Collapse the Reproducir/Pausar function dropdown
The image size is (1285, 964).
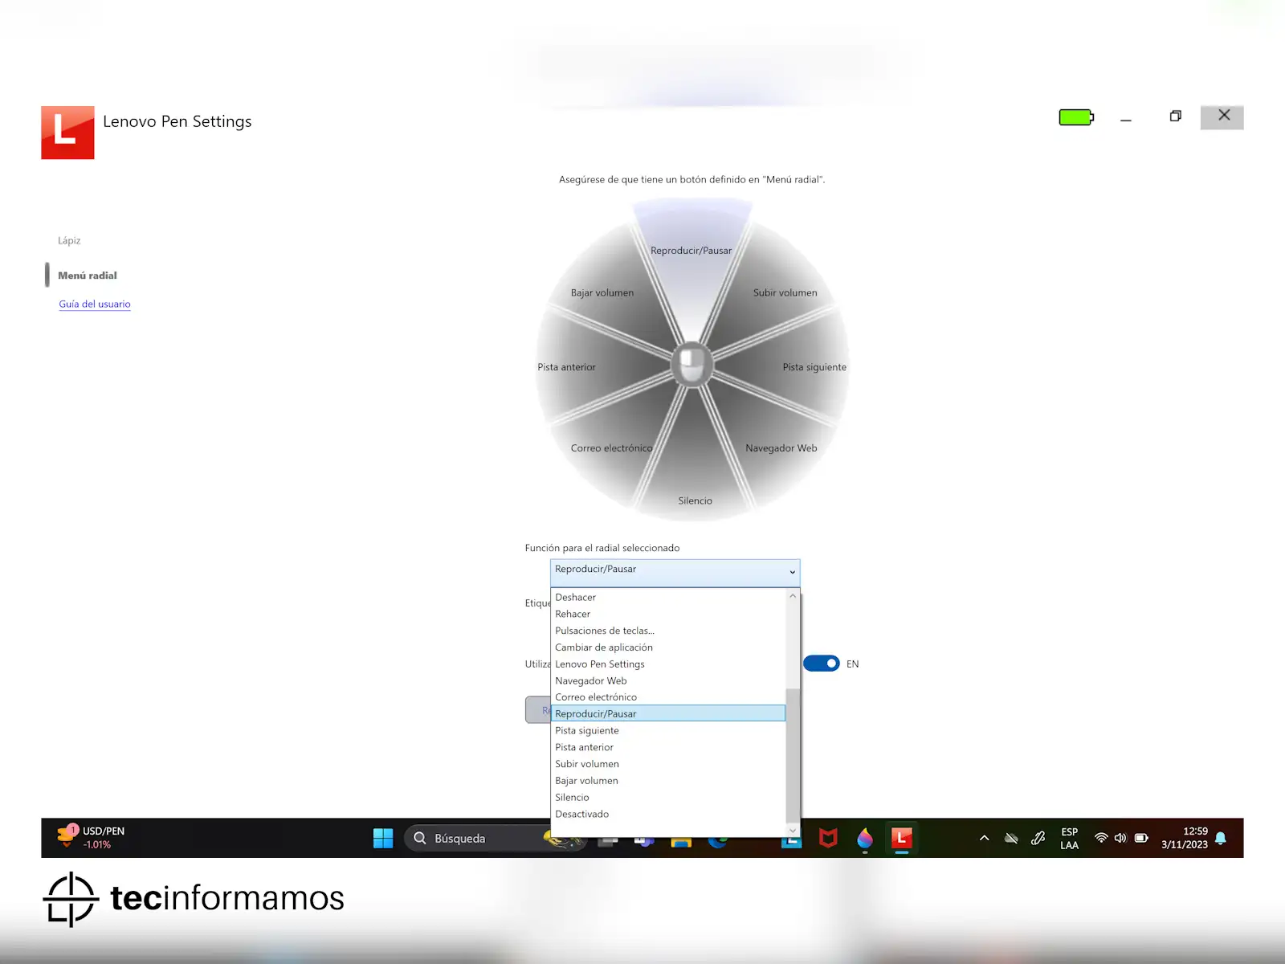coord(792,572)
